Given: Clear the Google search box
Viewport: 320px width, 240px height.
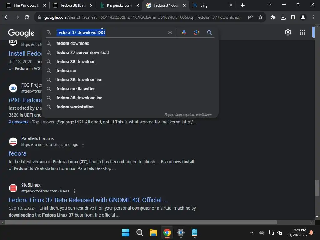Looking at the screenshot, I should pos(170,32).
